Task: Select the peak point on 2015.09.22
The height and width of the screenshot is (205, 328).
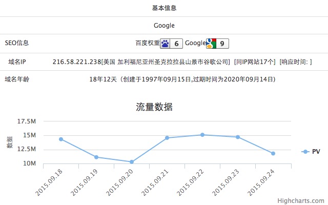Action: [202, 135]
